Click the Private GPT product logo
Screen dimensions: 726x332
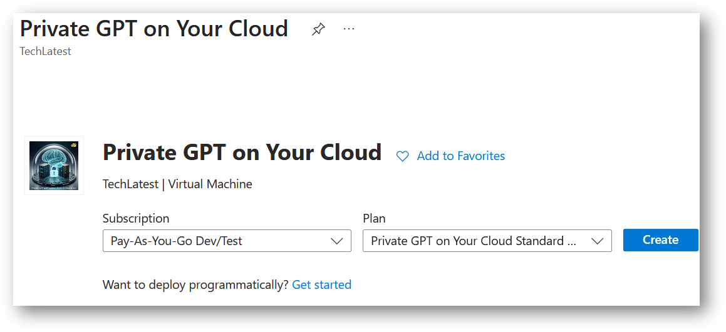[x=54, y=165]
